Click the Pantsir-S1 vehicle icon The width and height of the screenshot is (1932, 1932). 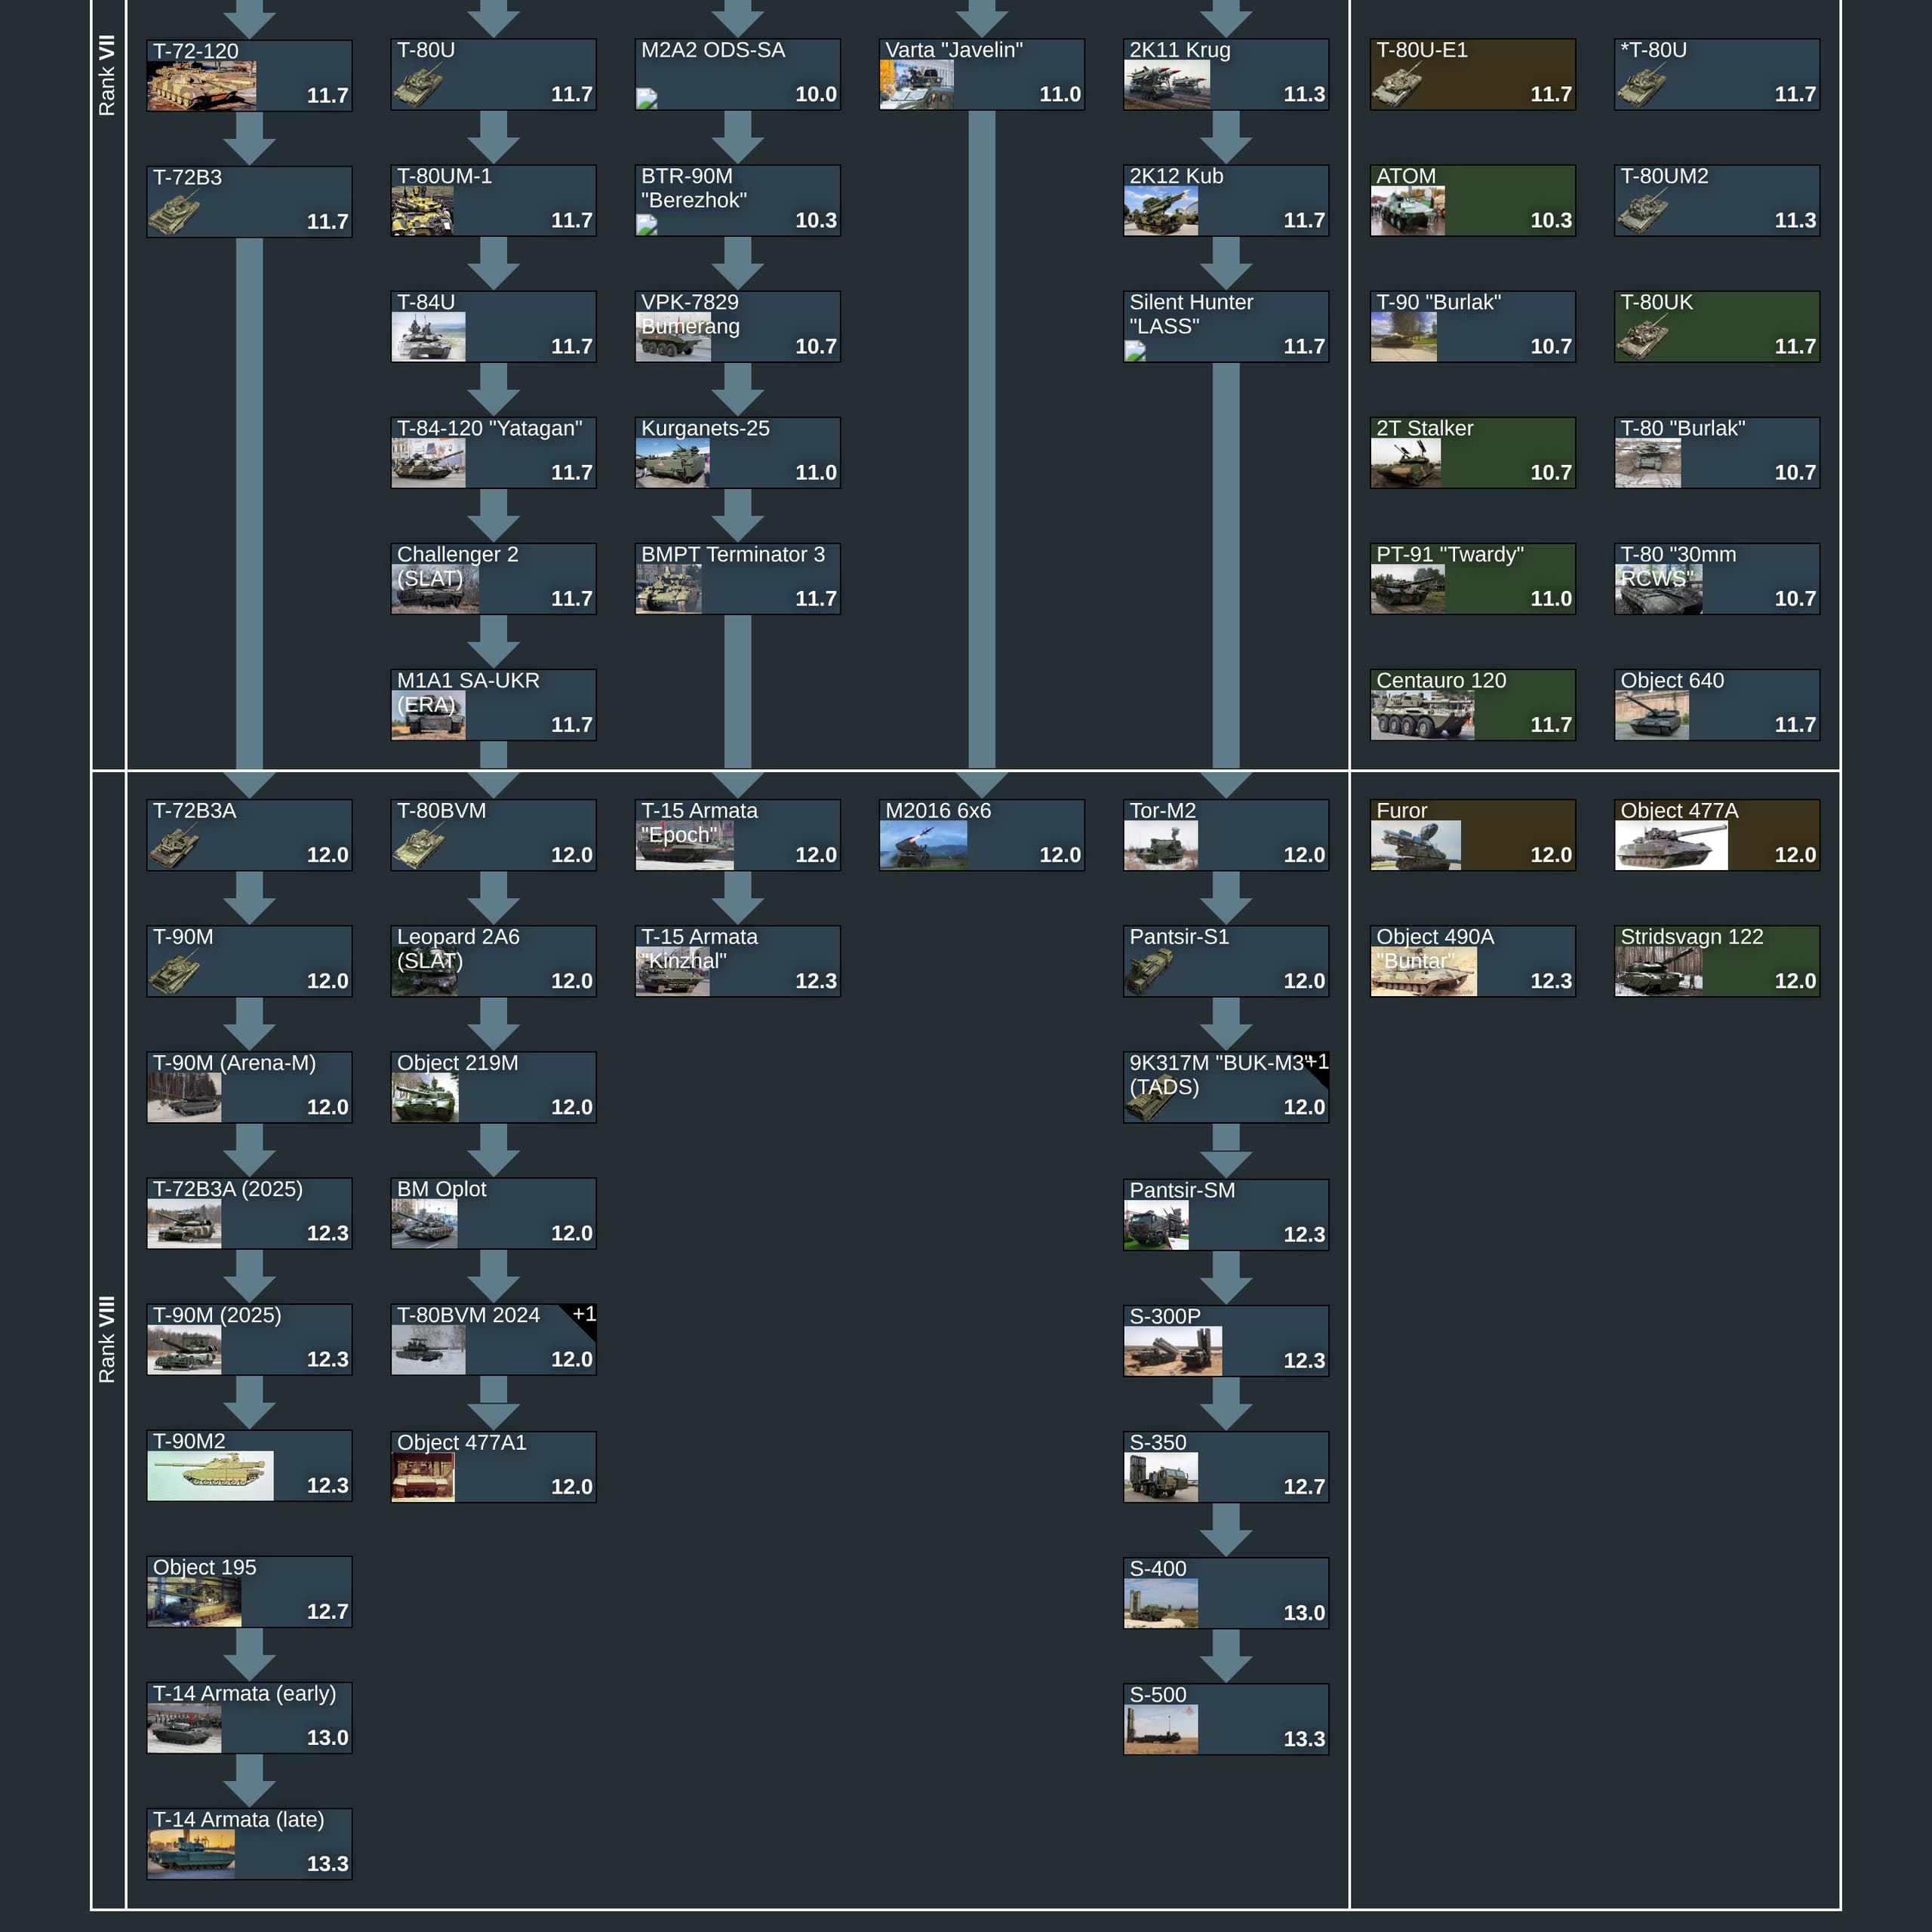(1150, 973)
